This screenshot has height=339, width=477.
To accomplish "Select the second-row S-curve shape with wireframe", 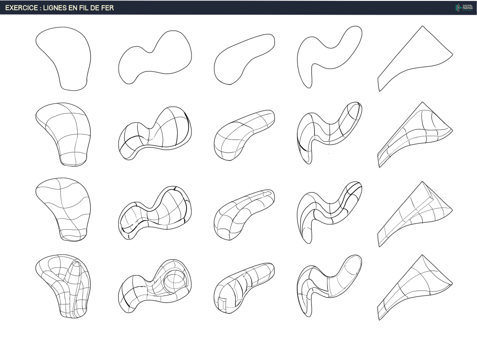I will [x=329, y=131].
